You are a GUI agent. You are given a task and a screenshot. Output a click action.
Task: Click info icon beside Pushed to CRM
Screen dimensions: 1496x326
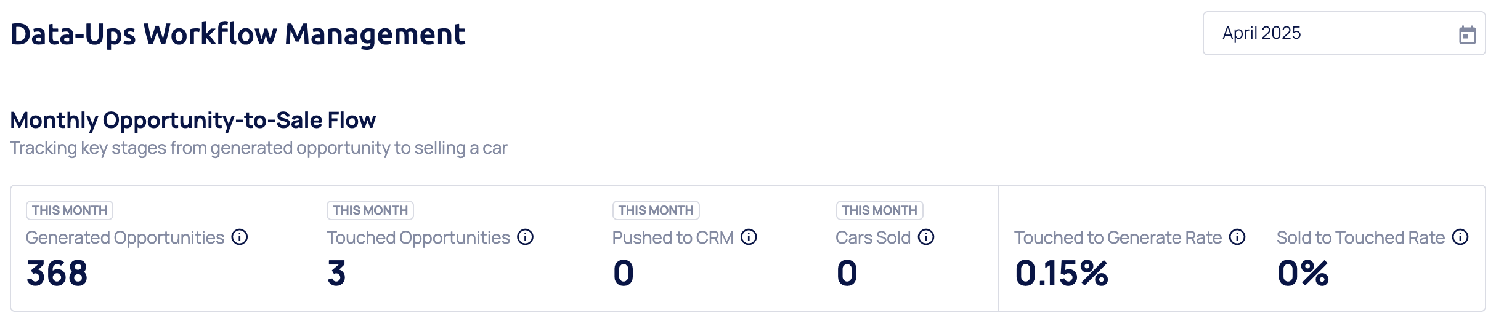(749, 237)
